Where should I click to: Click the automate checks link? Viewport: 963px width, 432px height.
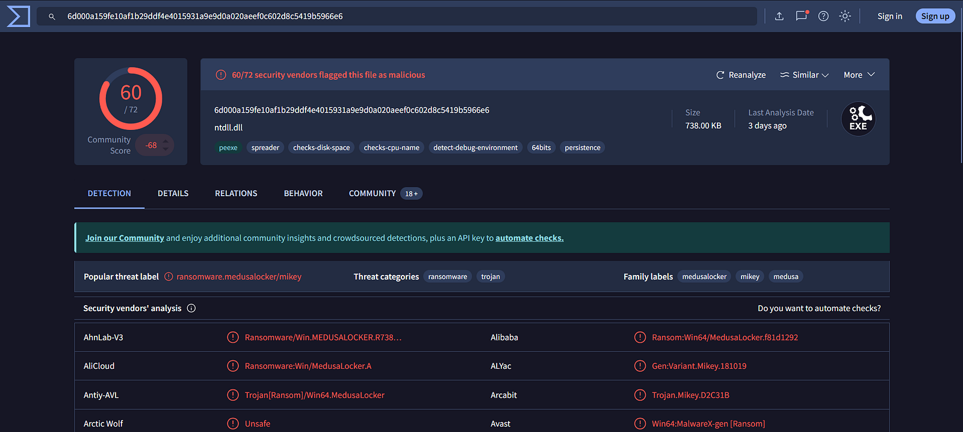click(530, 238)
